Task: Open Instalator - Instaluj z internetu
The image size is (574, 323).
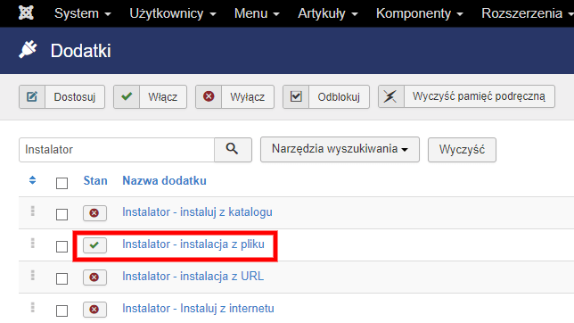Action: [x=198, y=309]
